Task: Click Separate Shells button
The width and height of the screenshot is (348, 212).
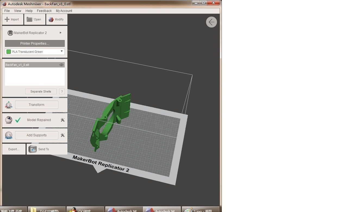Action: click(x=41, y=91)
